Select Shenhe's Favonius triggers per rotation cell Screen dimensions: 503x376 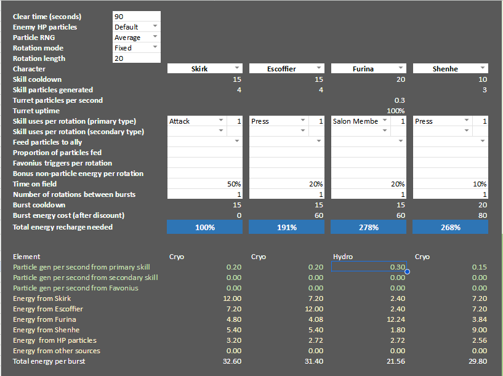451,163
